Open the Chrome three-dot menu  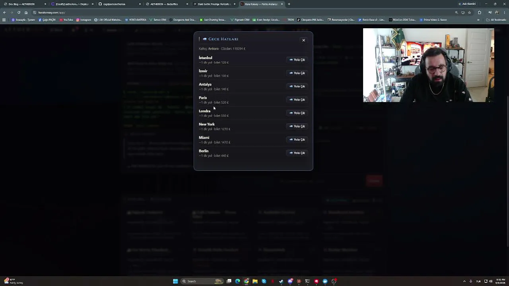tap(505, 12)
